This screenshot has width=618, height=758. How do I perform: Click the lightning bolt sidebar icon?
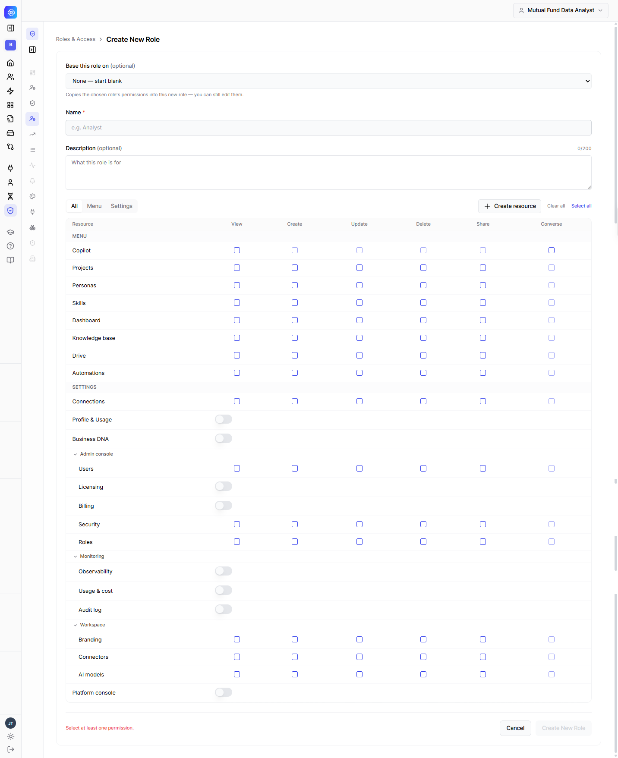coord(11,91)
